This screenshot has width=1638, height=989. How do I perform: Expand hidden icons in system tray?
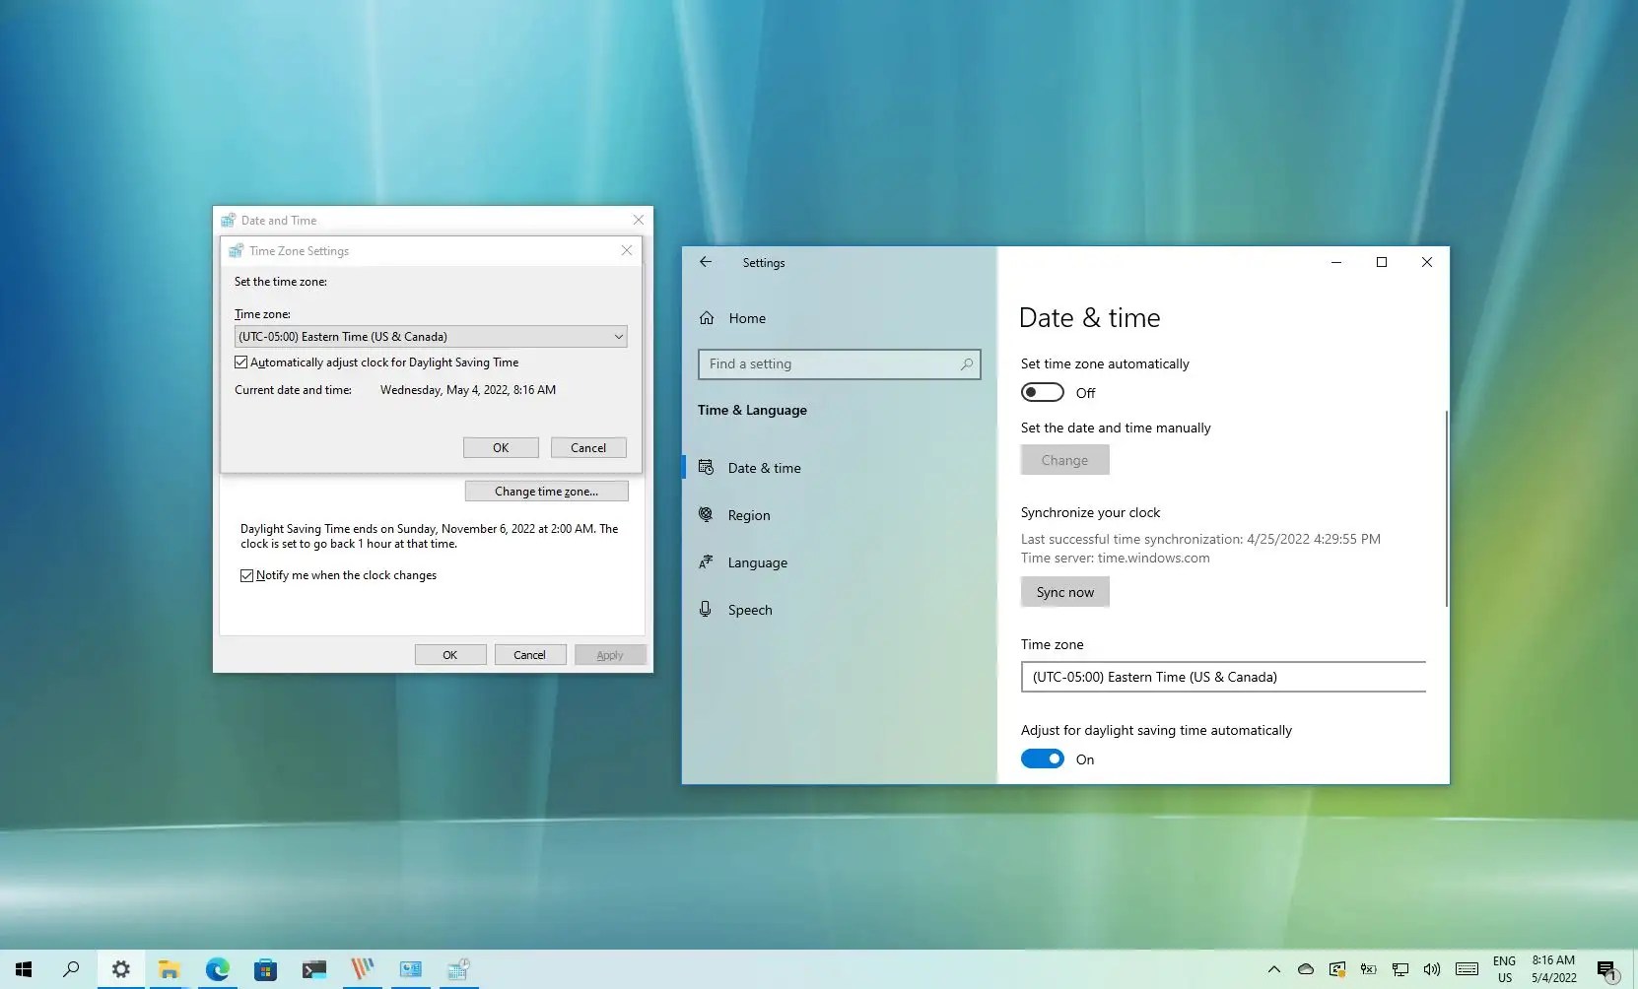[1273, 969]
